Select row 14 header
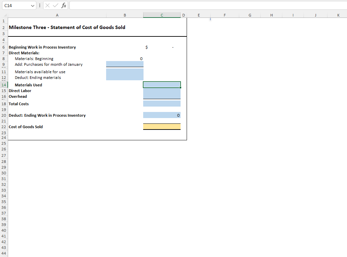The width and height of the screenshot is (347, 257). (x=4, y=85)
